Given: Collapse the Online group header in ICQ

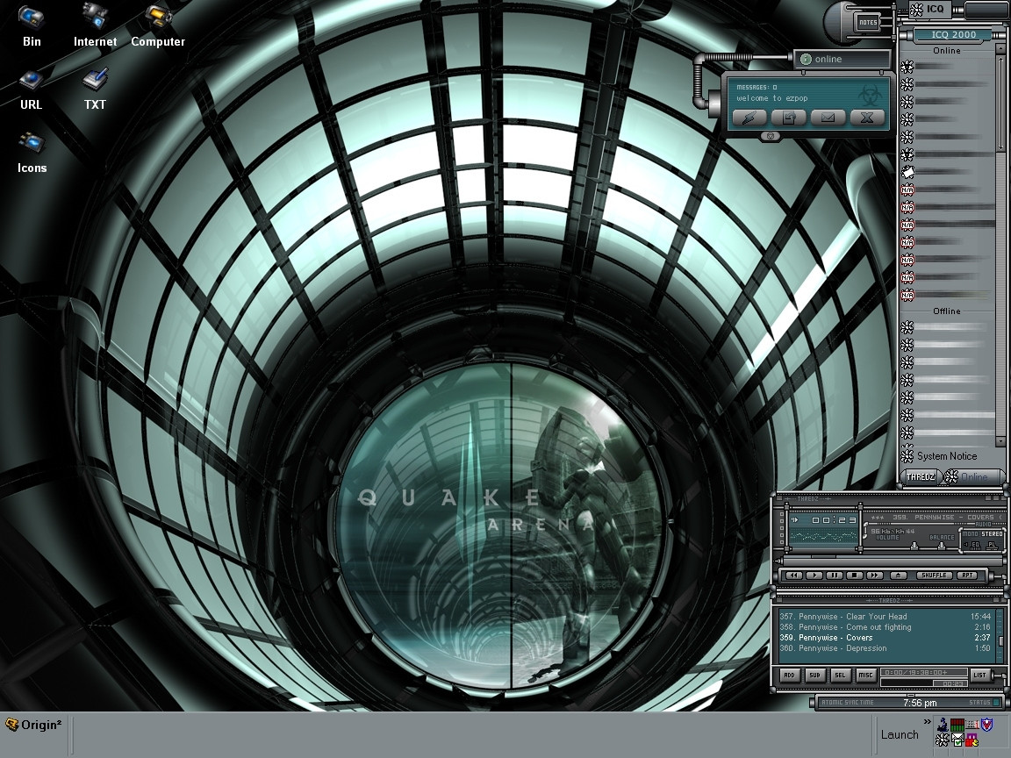Looking at the screenshot, I should coord(947,50).
